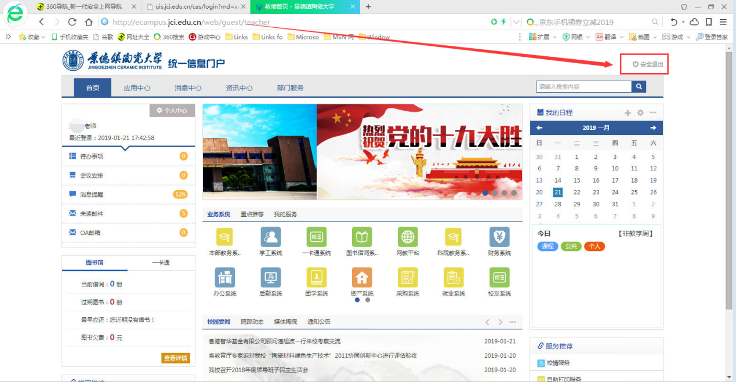Open the 学工系统 app icon

pyautogui.click(x=270, y=237)
